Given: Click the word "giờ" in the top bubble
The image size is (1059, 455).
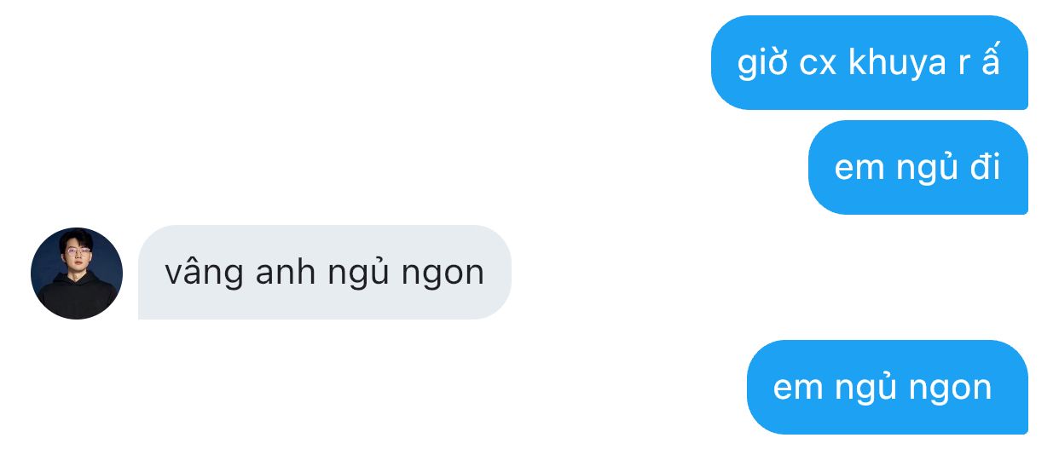Looking at the screenshot, I should tap(761, 65).
